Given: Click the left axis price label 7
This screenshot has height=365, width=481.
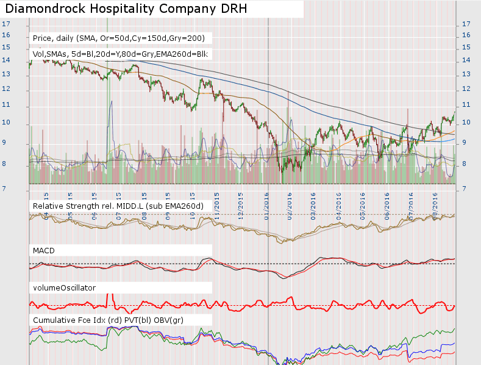Looking at the screenshot, I should (x=4, y=189).
